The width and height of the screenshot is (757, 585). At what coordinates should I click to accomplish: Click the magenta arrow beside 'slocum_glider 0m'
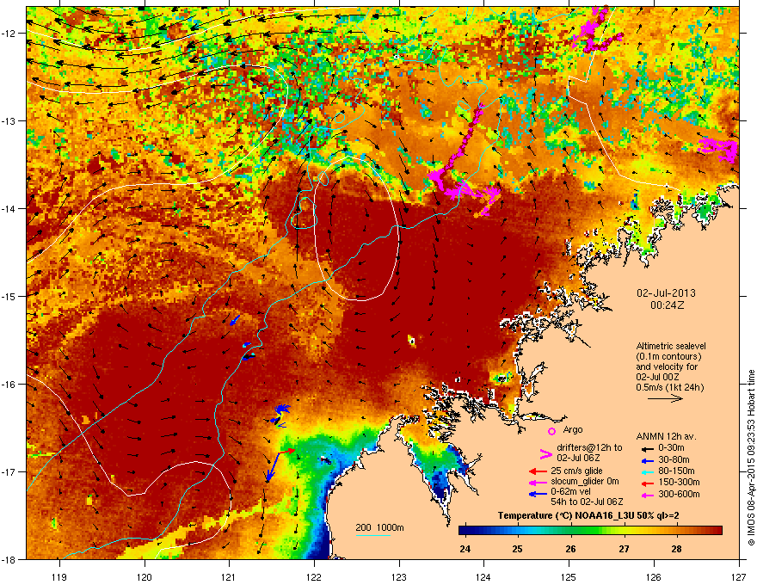coord(538,482)
